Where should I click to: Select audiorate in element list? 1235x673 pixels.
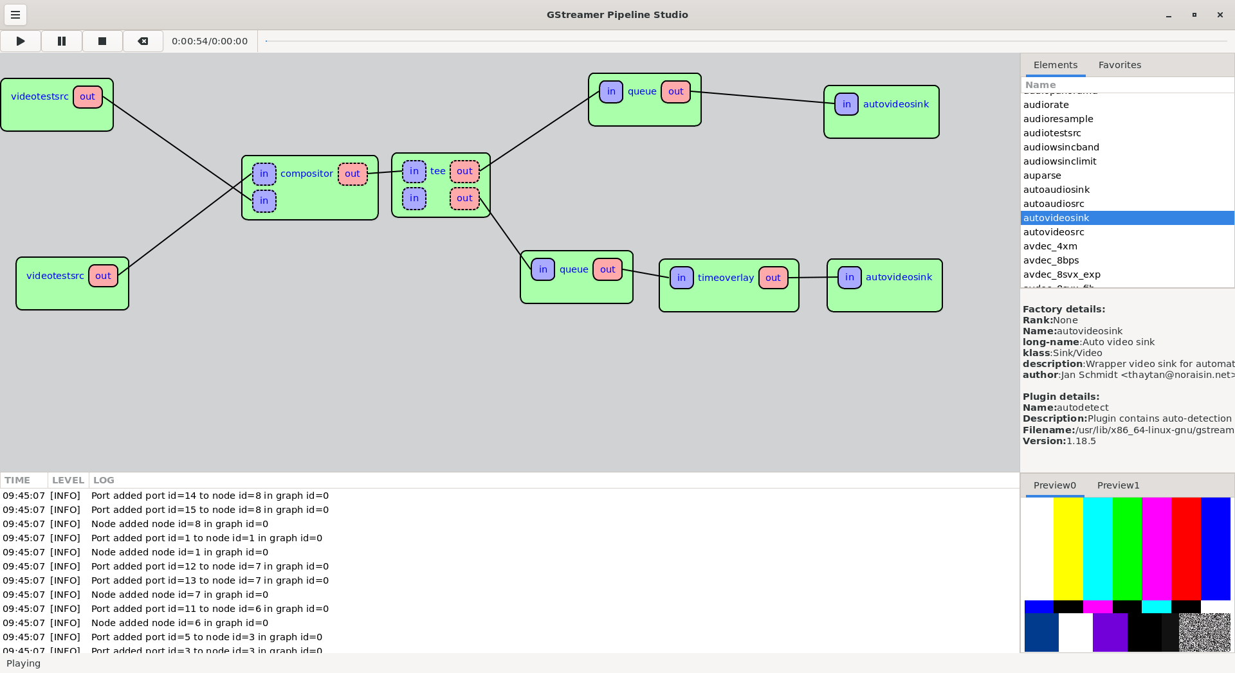point(1127,105)
